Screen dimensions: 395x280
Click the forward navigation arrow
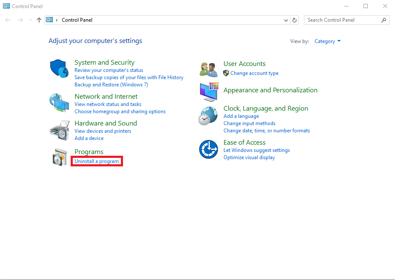click(20, 20)
